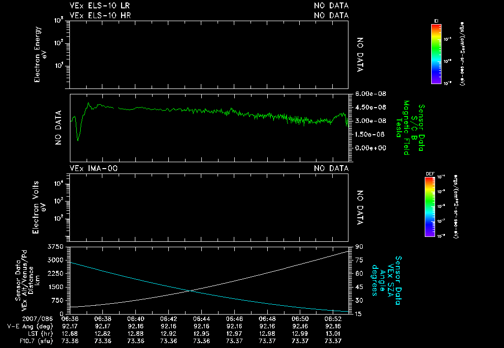Click the 0.00e+00 magnetic field tick value

[x=371, y=148]
